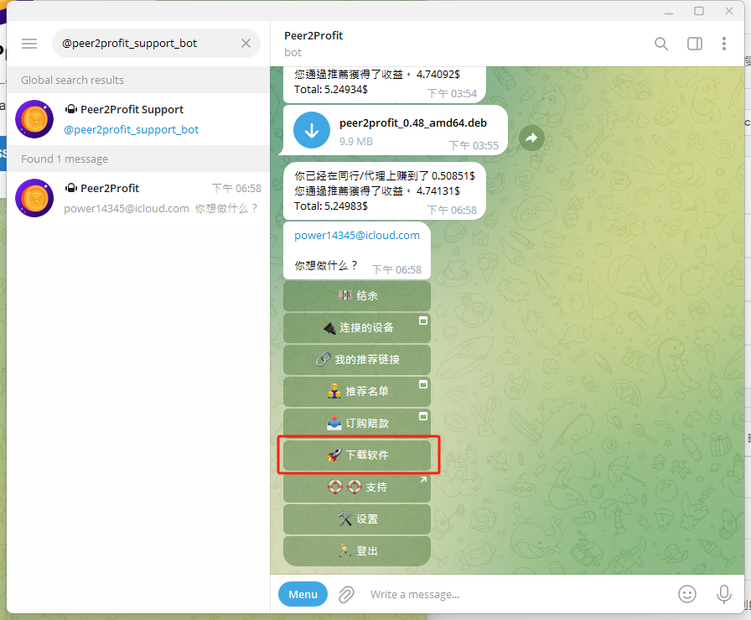The image size is (751, 620).
Task: Open the bot Menu button
Action: point(303,595)
